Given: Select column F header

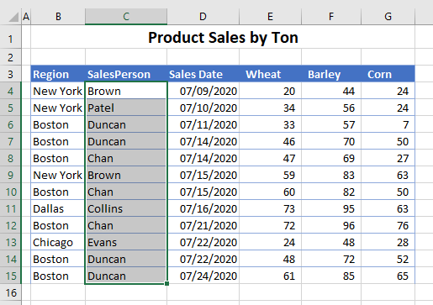Looking at the screenshot, I should point(331,17).
